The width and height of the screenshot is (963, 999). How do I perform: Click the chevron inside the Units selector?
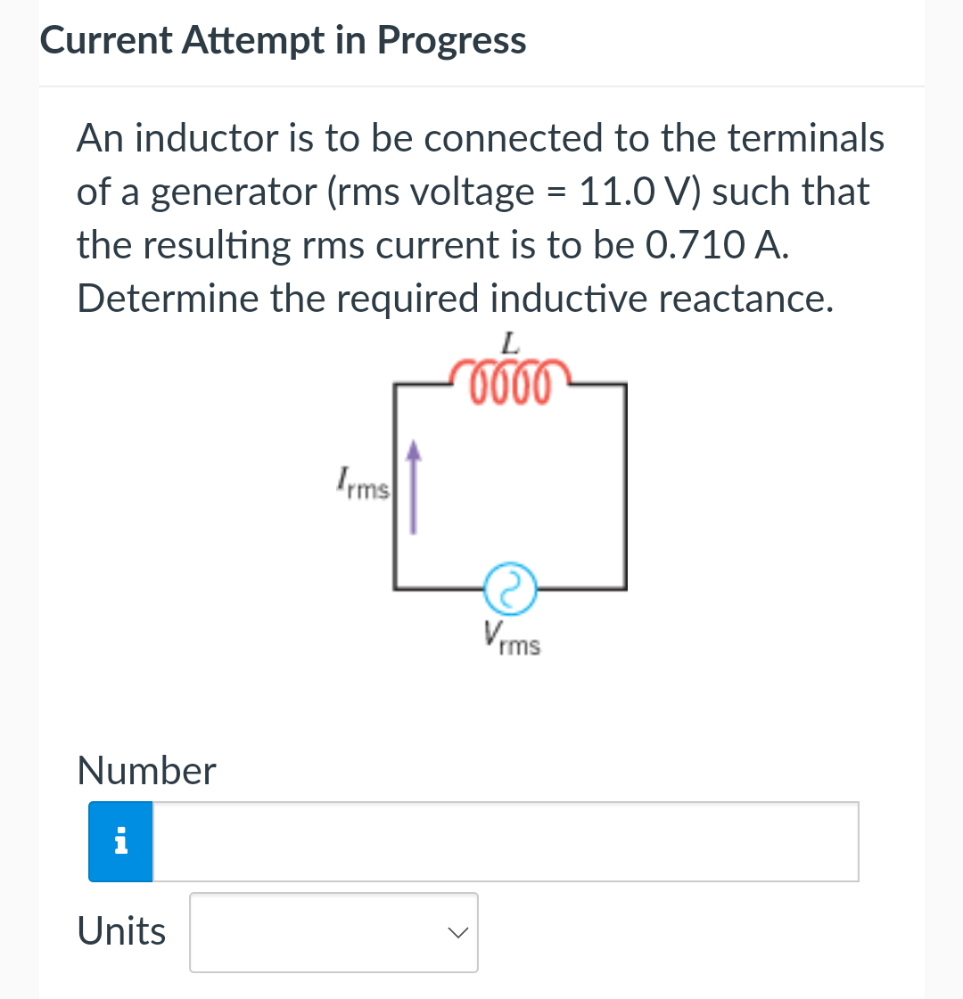coord(457,932)
